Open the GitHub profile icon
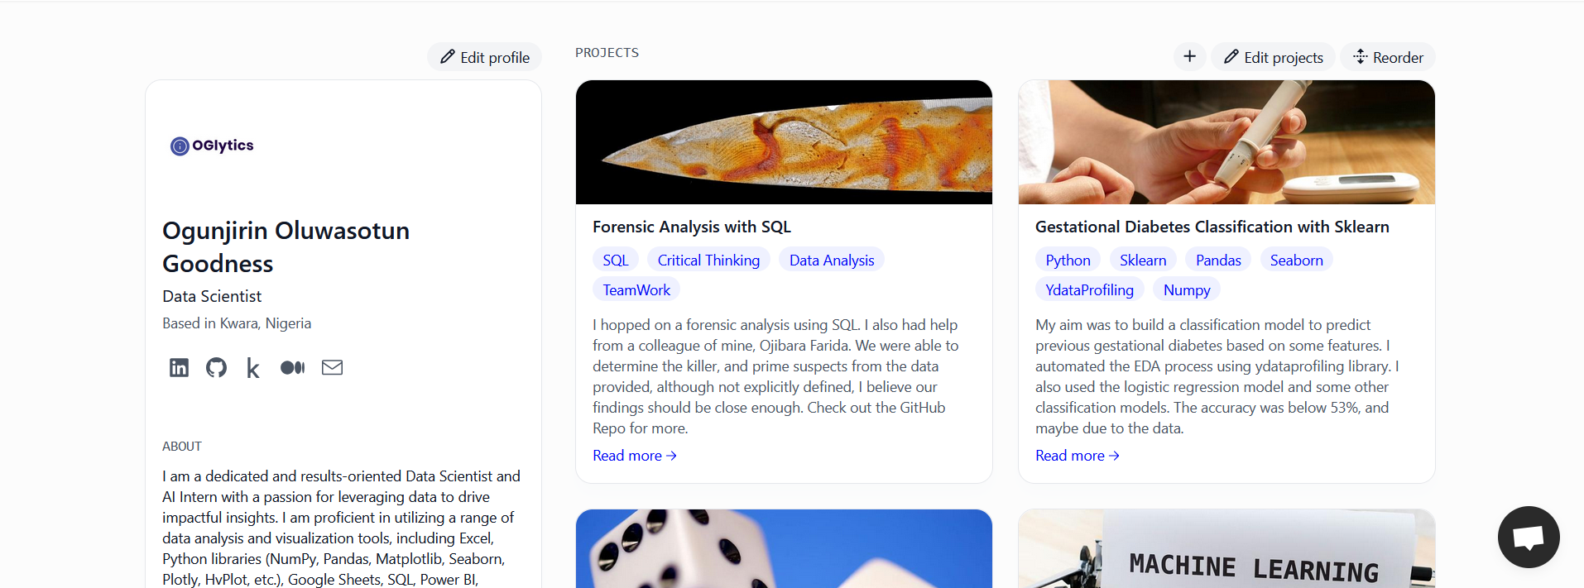 point(216,367)
